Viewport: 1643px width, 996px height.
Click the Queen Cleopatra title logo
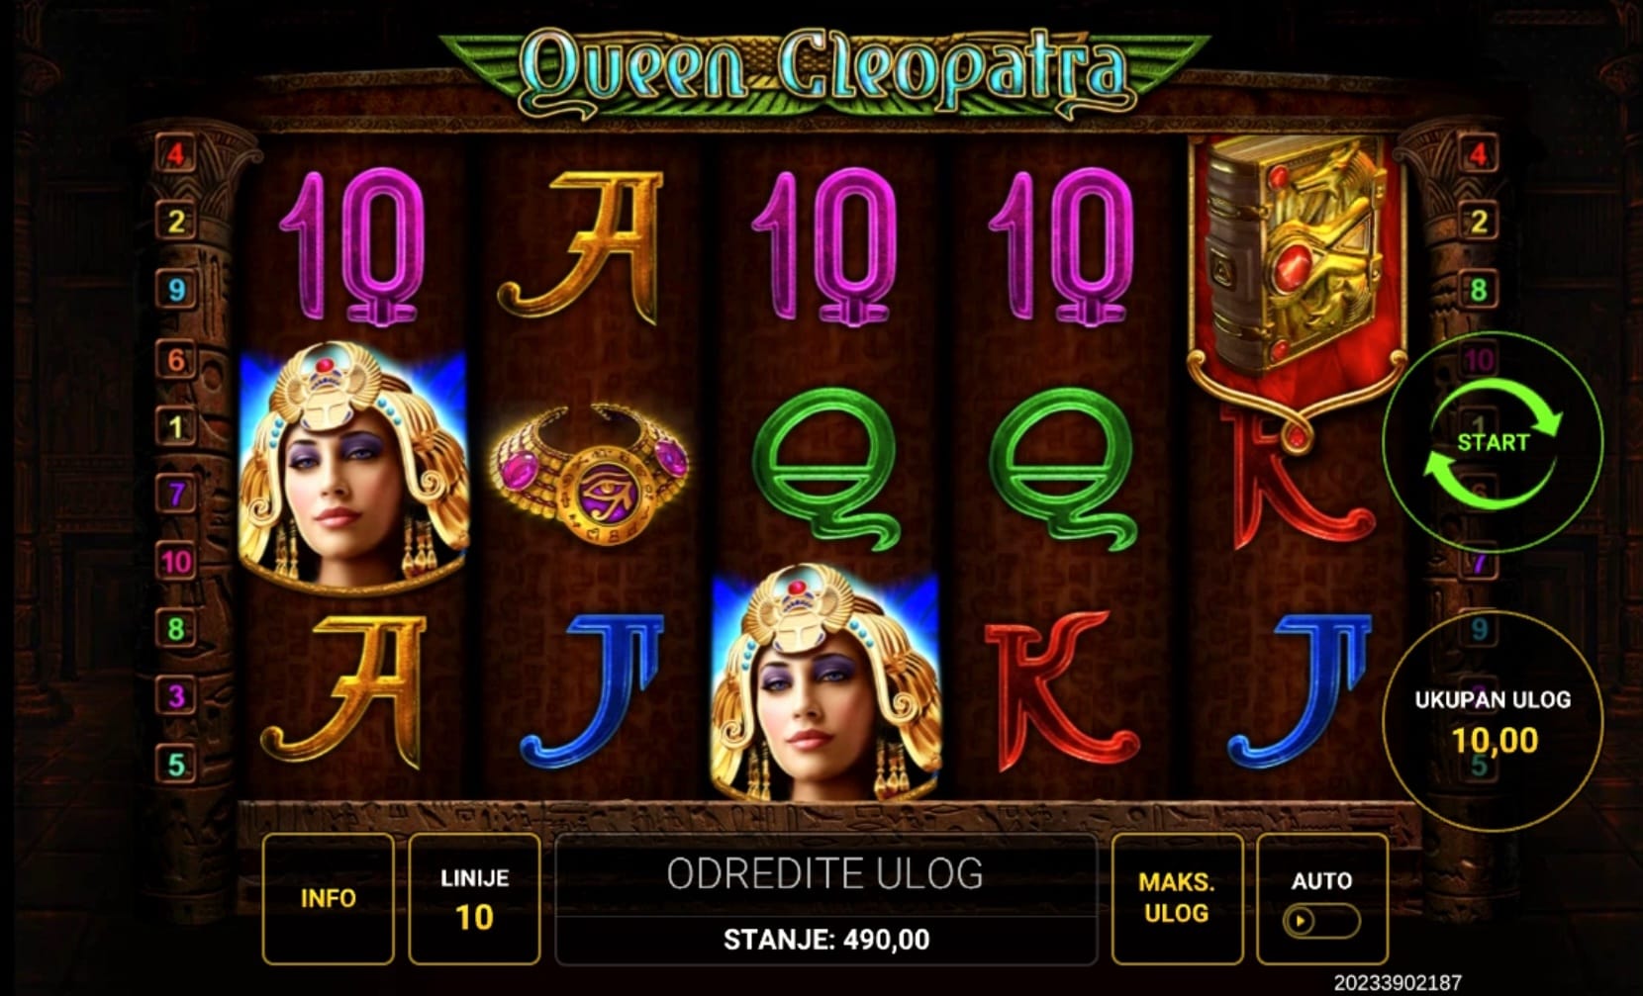coord(823,71)
